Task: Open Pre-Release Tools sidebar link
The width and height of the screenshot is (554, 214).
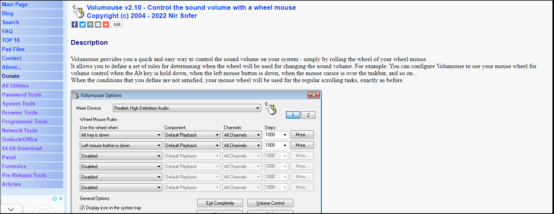Action: coord(24,175)
